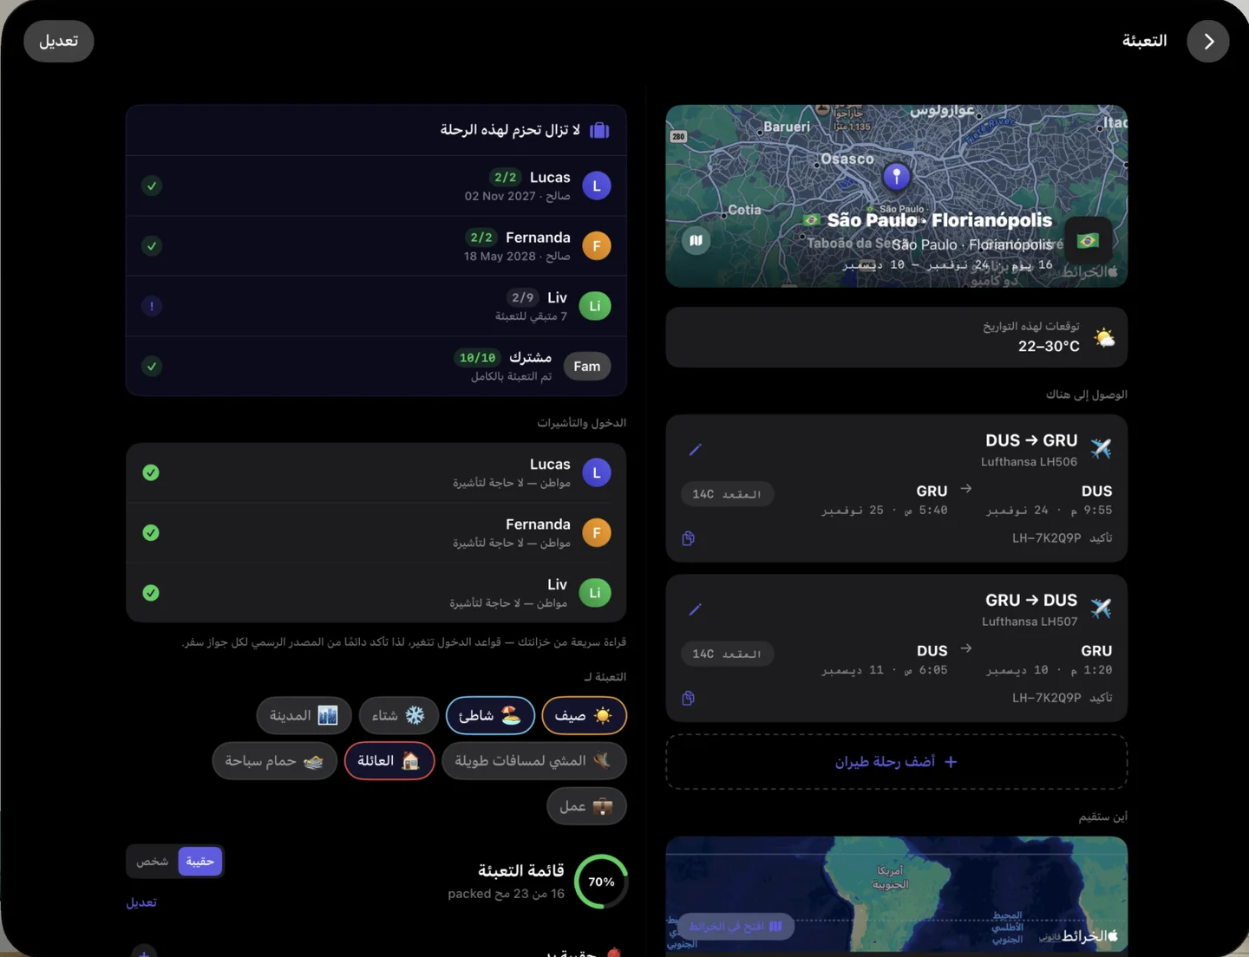Edit the DUS → GRU flight with the pencil icon
This screenshot has width=1249, height=957.
coord(695,450)
